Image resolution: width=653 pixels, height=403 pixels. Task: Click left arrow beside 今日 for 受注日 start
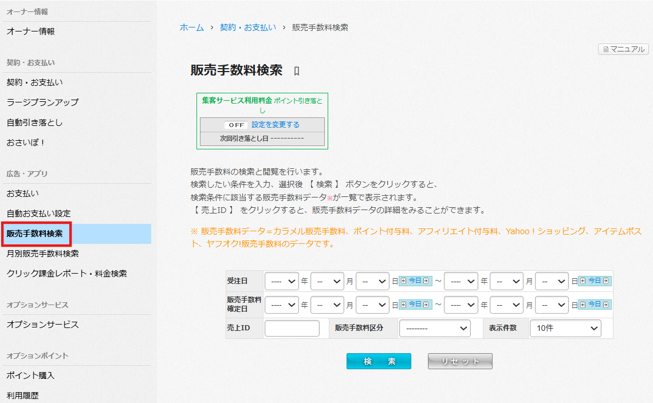tap(403, 280)
